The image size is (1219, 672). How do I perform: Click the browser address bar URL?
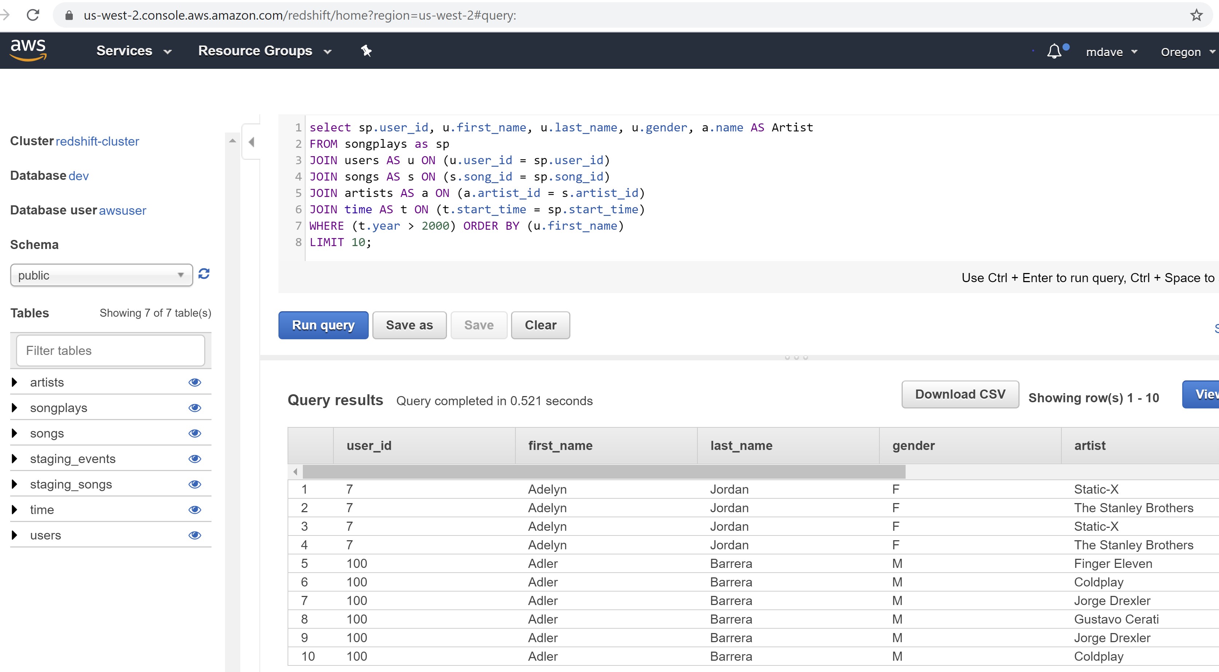tap(300, 15)
